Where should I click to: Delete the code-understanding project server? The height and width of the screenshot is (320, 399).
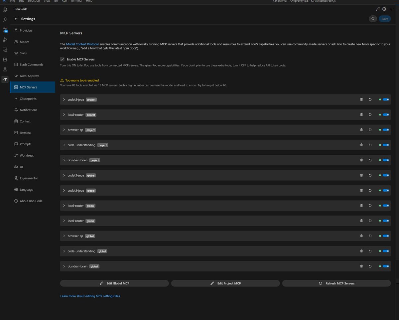click(361, 145)
